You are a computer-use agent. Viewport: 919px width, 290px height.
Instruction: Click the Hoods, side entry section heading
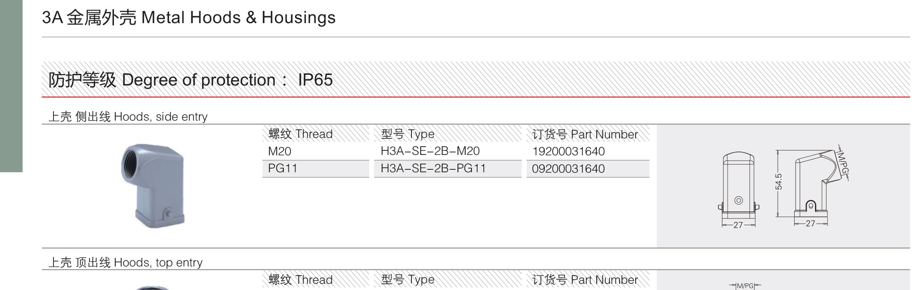(128, 117)
